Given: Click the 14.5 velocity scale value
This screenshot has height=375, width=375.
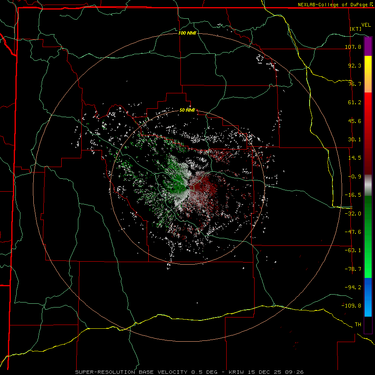Looking at the screenshot, I should coord(355,158).
